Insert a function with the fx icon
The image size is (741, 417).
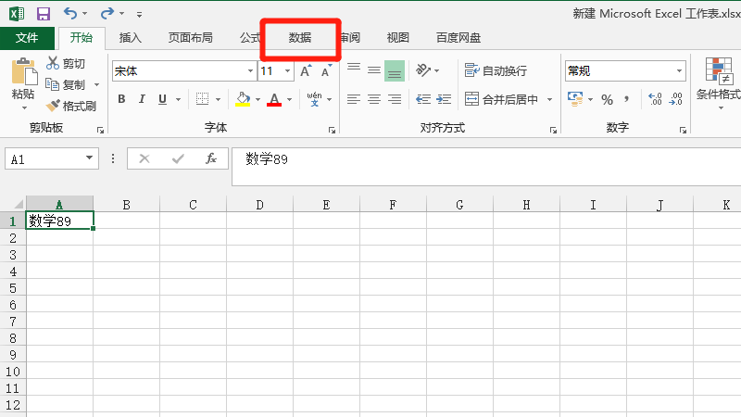[x=211, y=158]
